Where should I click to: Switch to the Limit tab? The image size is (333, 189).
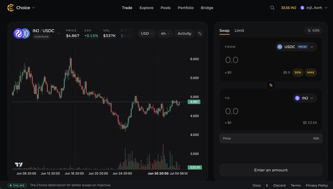[239, 30]
